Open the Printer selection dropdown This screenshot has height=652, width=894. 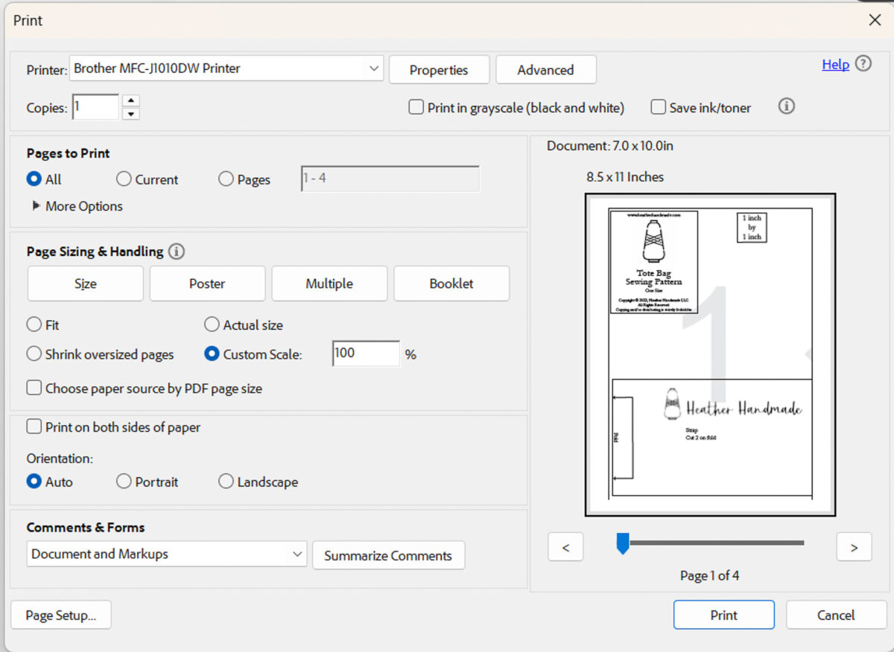click(226, 68)
